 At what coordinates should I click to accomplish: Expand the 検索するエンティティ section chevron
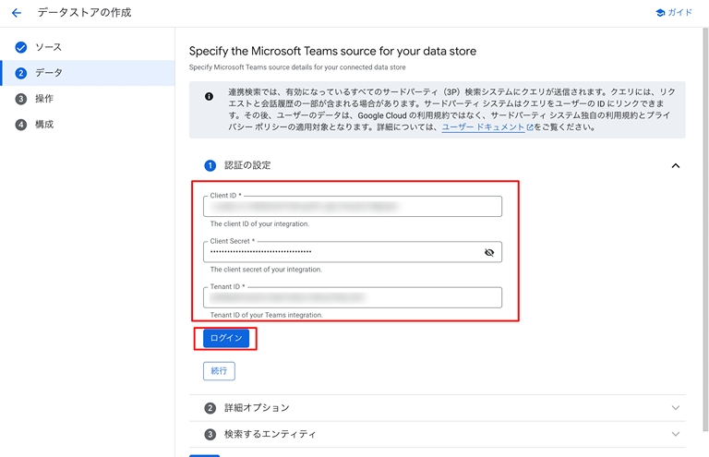[676, 434]
